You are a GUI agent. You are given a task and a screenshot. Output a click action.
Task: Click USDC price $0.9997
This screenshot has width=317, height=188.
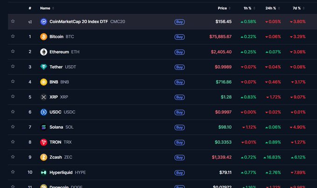[223, 112]
